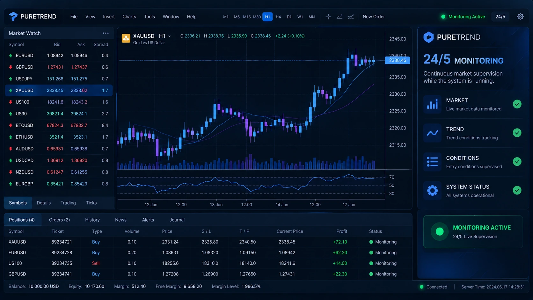Viewport: 533px width, 300px height.
Task: Toggle the Trend tracking checkmark
Action: 517,133
